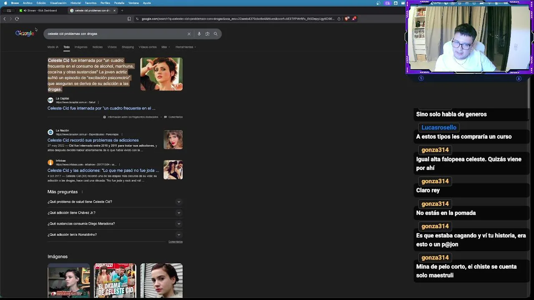Image resolution: width=534 pixels, height=300 pixels.
Task: Click Lucasrosello username in chat
Action: (x=439, y=127)
